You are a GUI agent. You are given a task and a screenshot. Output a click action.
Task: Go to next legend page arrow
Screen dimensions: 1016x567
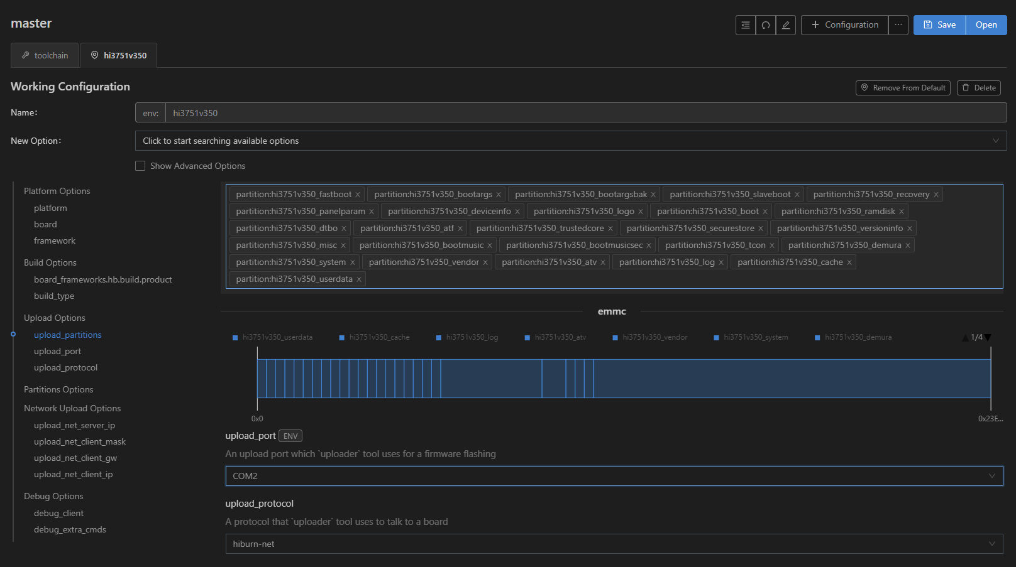tap(988, 338)
